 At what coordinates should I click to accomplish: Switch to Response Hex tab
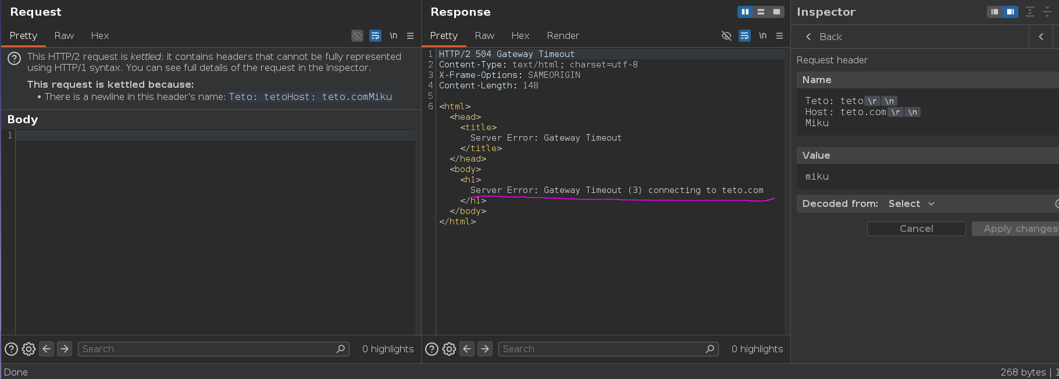[520, 36]
